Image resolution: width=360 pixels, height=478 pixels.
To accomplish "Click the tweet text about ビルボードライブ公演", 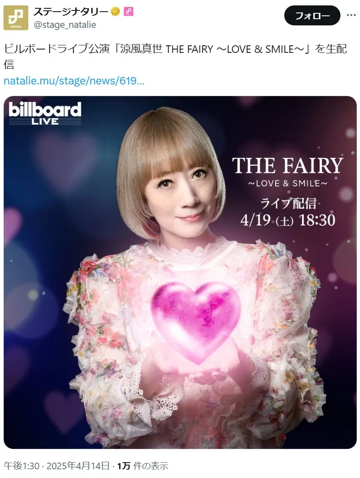I will point(175,57).
